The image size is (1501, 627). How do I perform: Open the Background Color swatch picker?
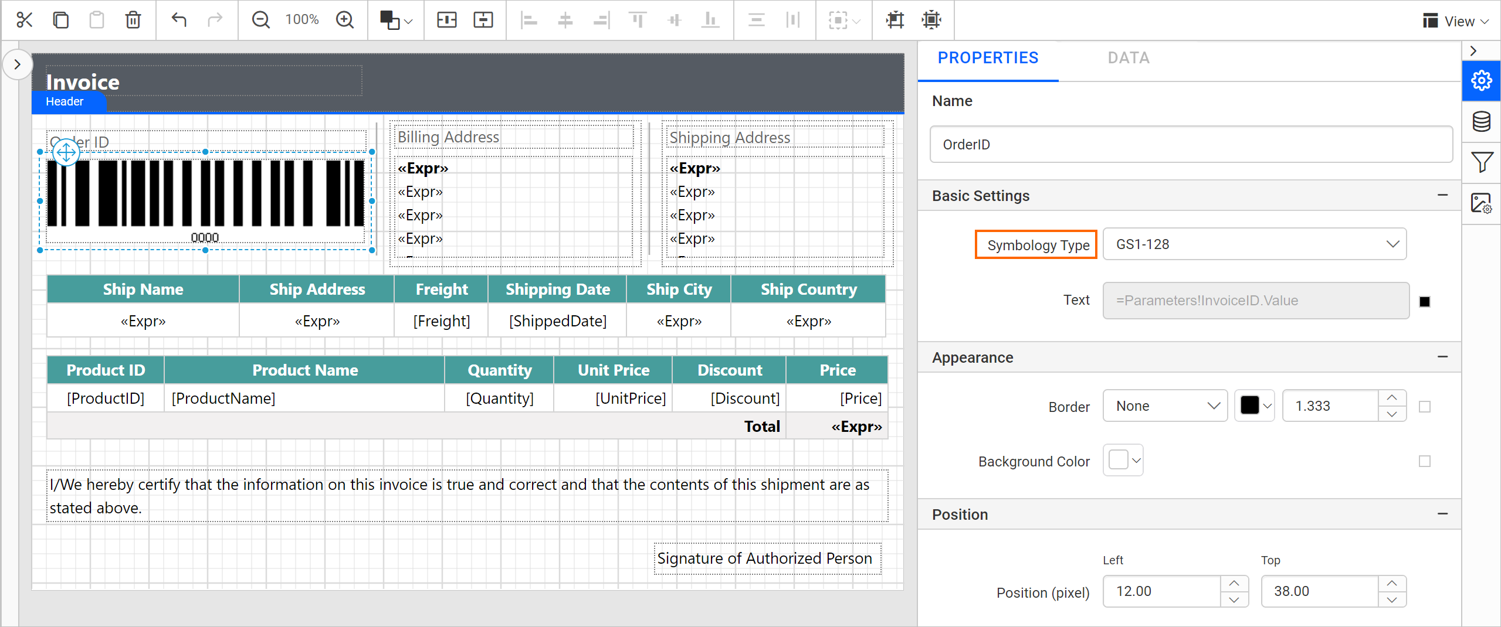[1123, 460]
